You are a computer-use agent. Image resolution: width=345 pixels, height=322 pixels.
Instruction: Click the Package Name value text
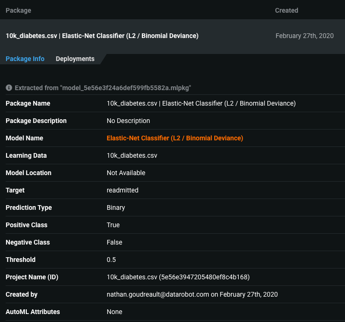(x=201, y=103)
